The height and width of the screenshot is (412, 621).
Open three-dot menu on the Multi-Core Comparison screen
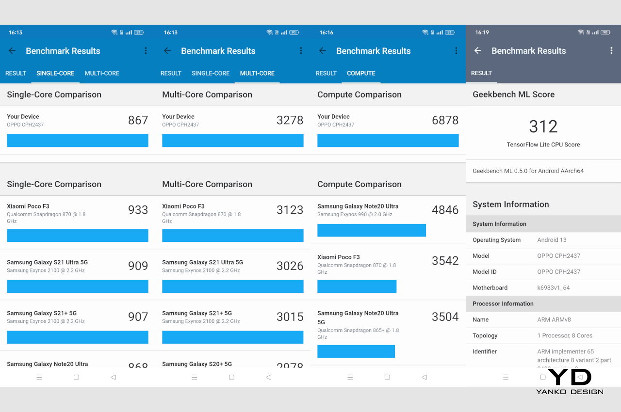click(x=301, y=51)
